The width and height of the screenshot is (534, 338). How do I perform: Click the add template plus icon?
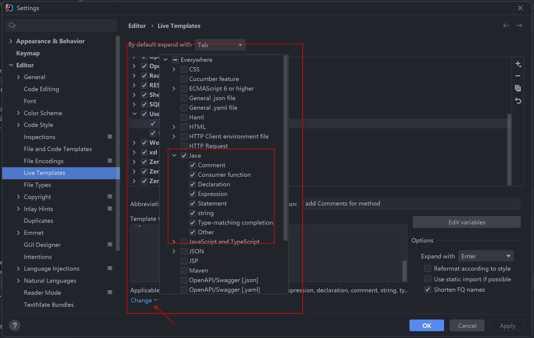pyautogui.click(x=518, y=64)
